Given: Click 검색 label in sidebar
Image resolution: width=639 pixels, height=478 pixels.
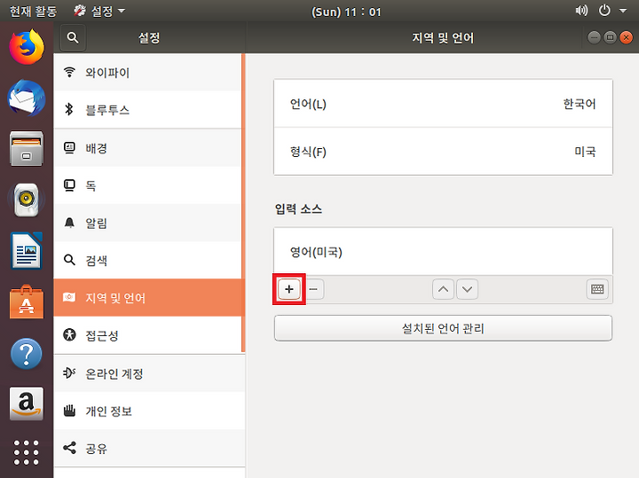Looking at the screenshot, I should (x=96, y=260).
